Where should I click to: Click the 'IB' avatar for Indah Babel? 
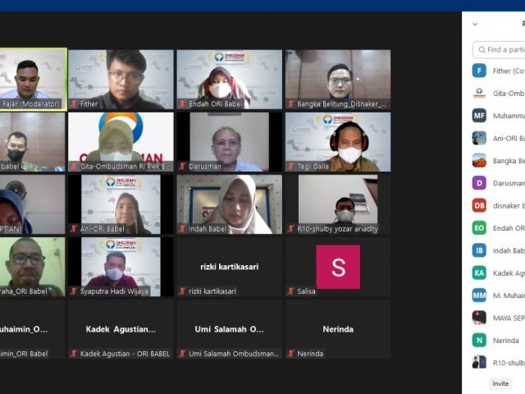(x=479, y=250)
